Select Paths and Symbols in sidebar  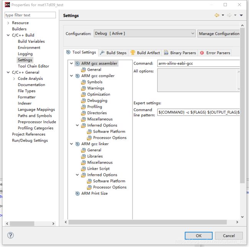[34, 116]
